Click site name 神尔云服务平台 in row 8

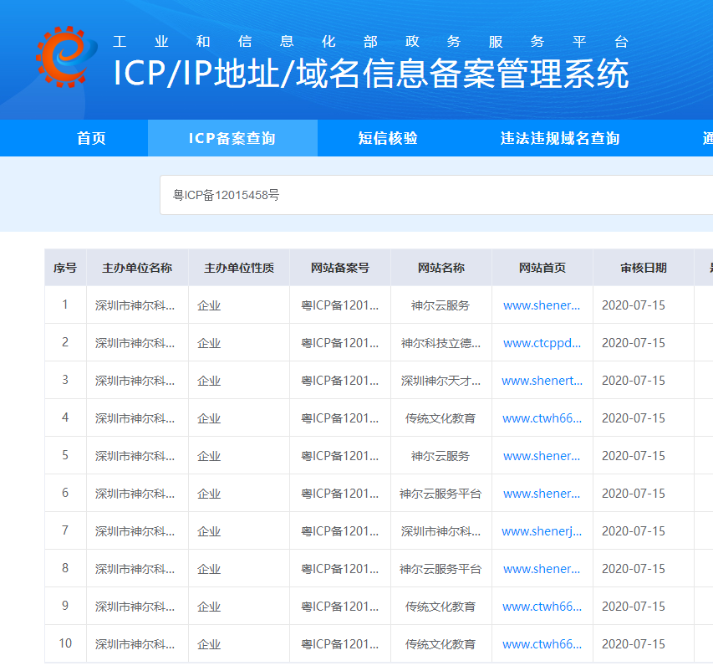[441, 569]
